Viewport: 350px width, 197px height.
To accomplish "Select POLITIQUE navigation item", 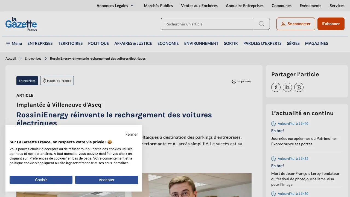I will [x=98, y=44].
